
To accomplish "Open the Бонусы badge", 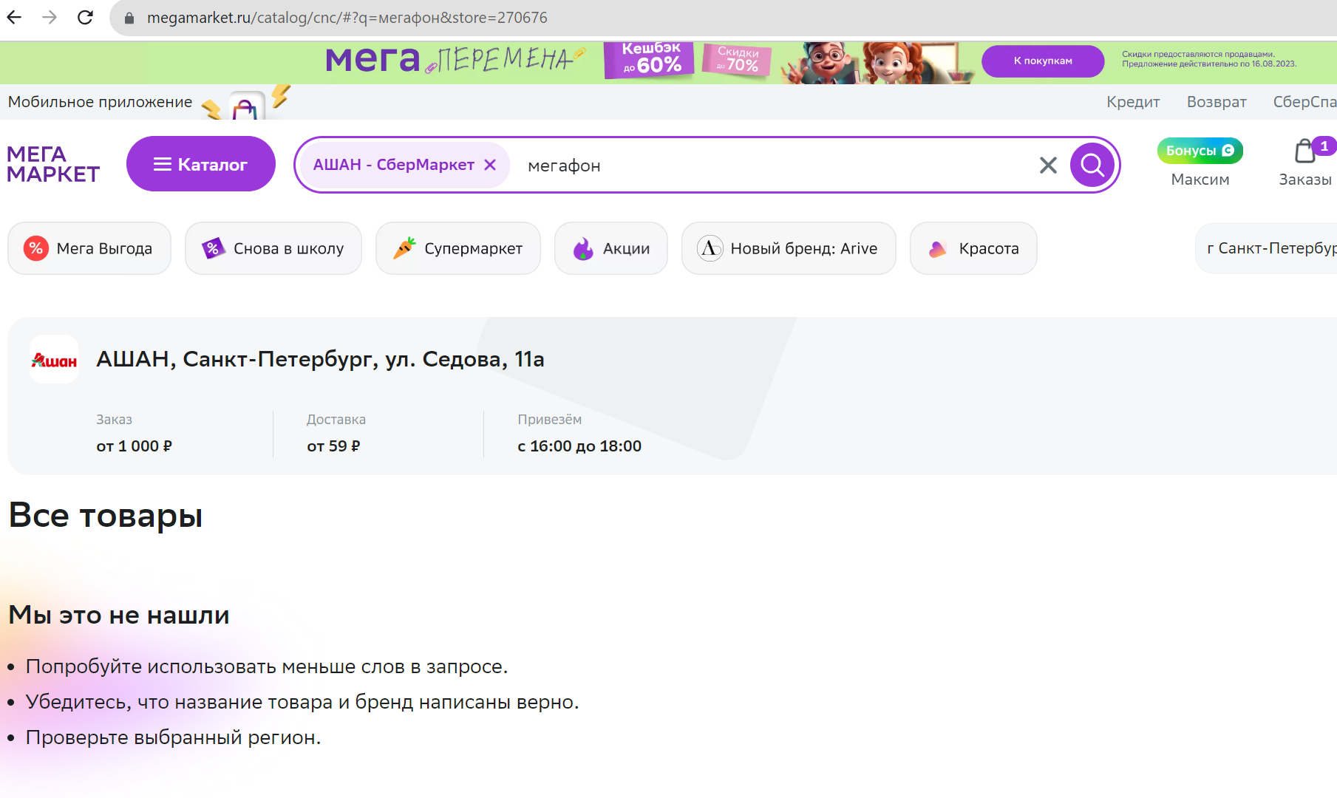I will (x=1200, y=151).
